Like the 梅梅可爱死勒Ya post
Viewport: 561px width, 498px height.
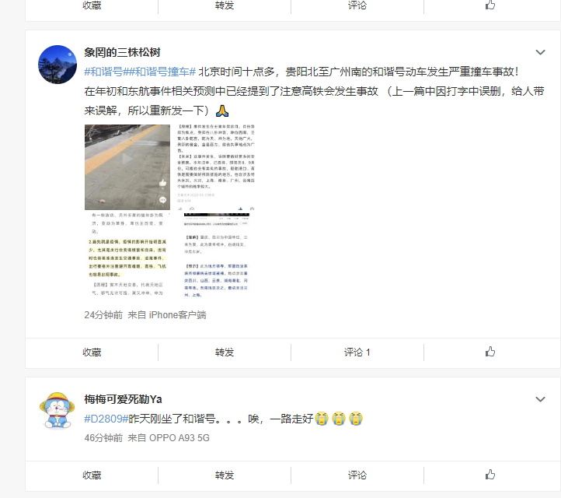point(490,475)
